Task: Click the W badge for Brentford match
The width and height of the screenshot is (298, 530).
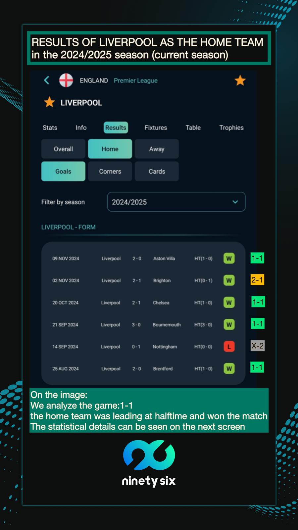Action: click(x=229, y=369)
